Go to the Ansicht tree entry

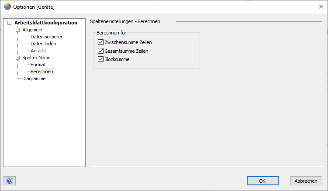[x=38, y=51]
